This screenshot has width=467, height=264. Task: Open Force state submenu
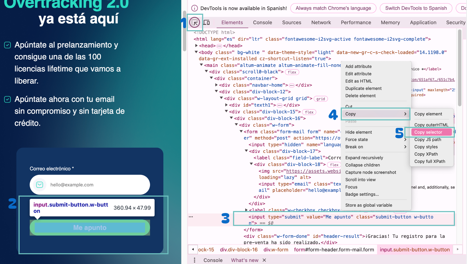pos(376,139)
